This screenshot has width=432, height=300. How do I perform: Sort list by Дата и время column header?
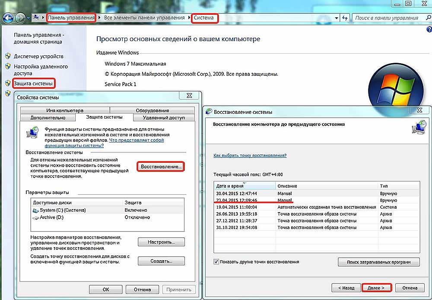click(245, 185)
